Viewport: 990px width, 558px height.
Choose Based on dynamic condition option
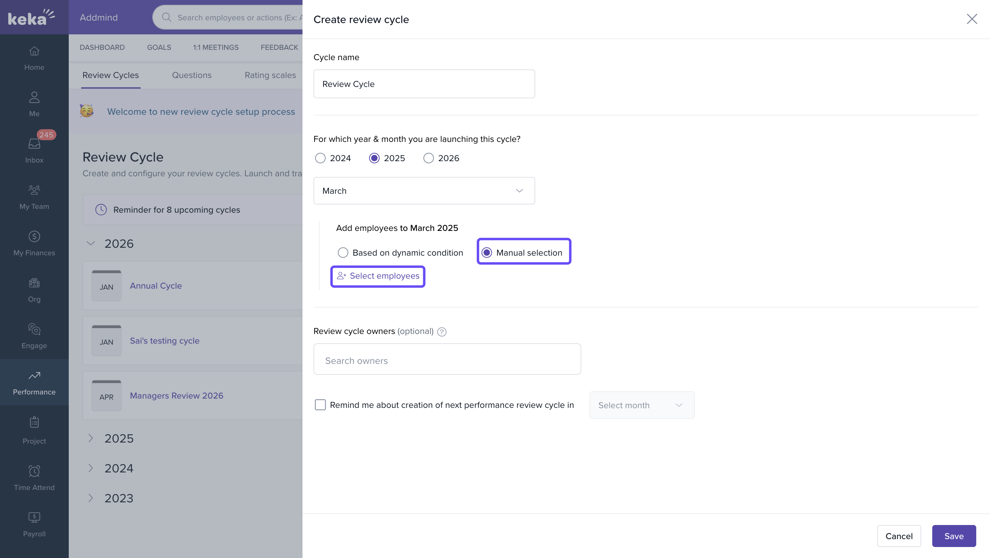pyautogui.click(x=343, y=253)
